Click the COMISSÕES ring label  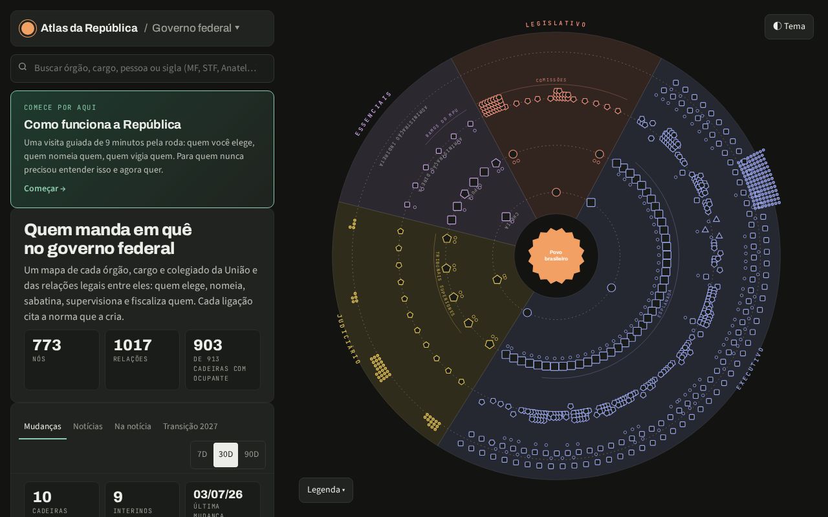[x=551, y=80]
